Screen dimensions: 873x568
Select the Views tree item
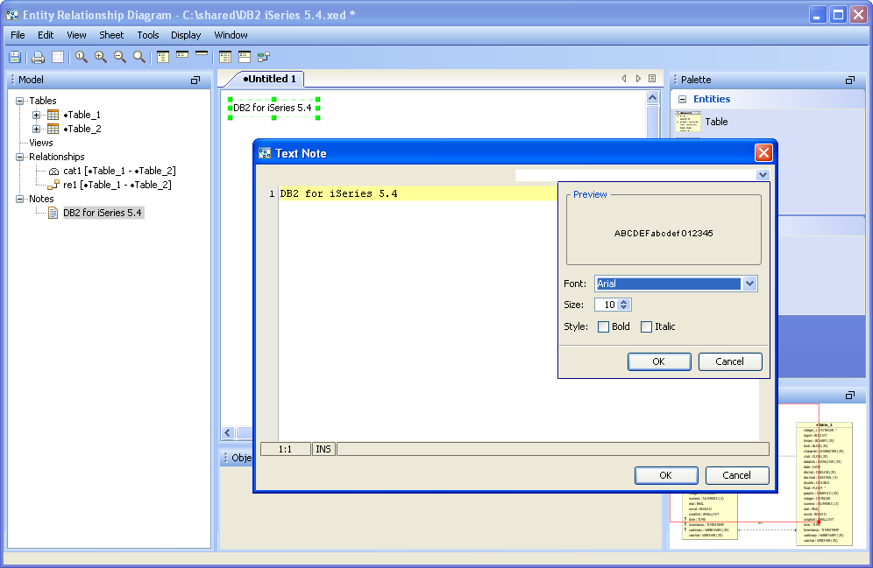41,143
